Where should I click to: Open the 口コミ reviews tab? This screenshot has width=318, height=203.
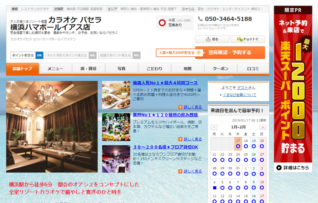pyautogui.click(x=253, y=69)
